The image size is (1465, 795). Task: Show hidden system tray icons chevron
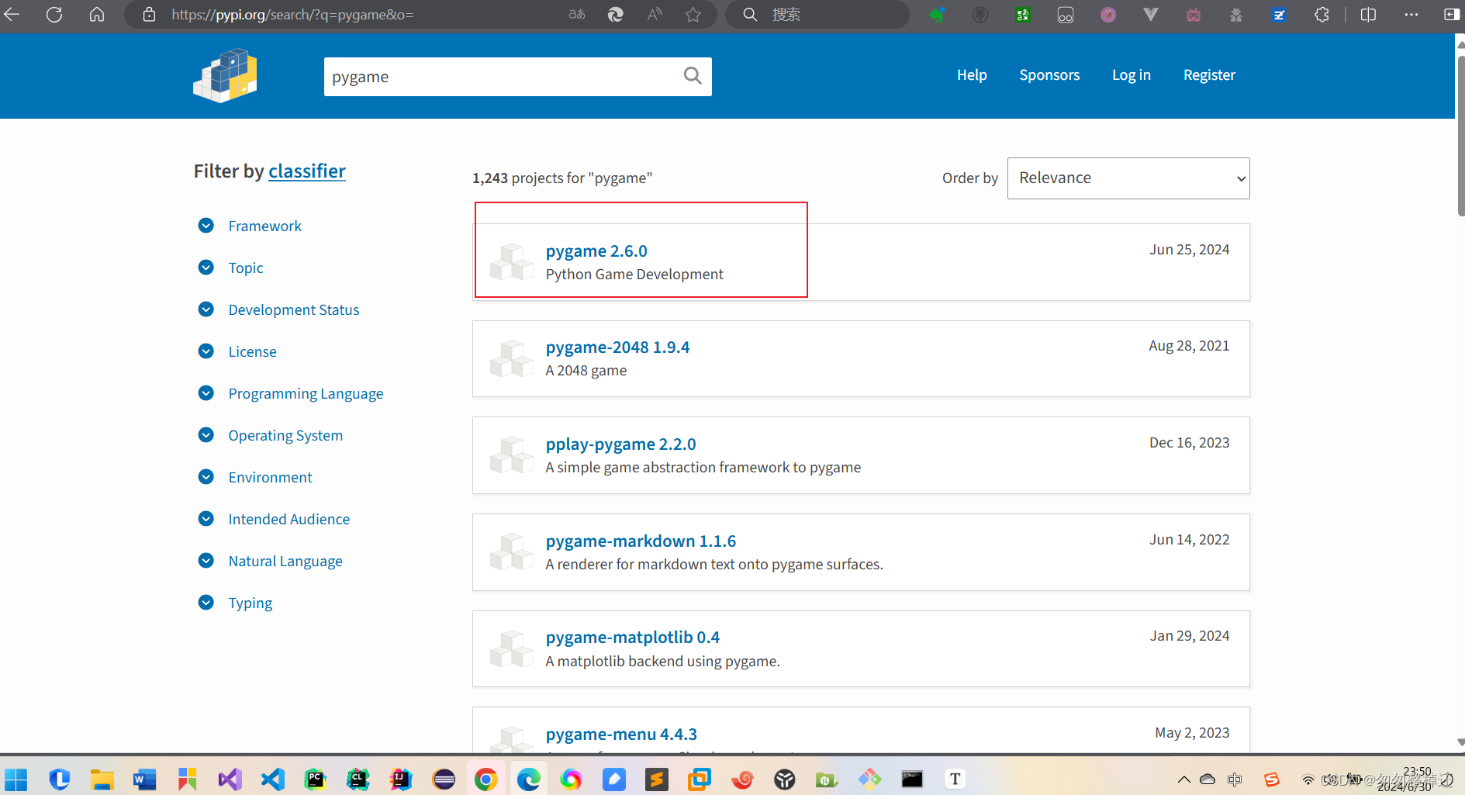(1183, 779)
